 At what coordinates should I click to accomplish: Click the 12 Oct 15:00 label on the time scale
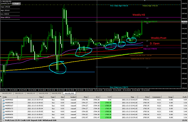click(60, 90)
